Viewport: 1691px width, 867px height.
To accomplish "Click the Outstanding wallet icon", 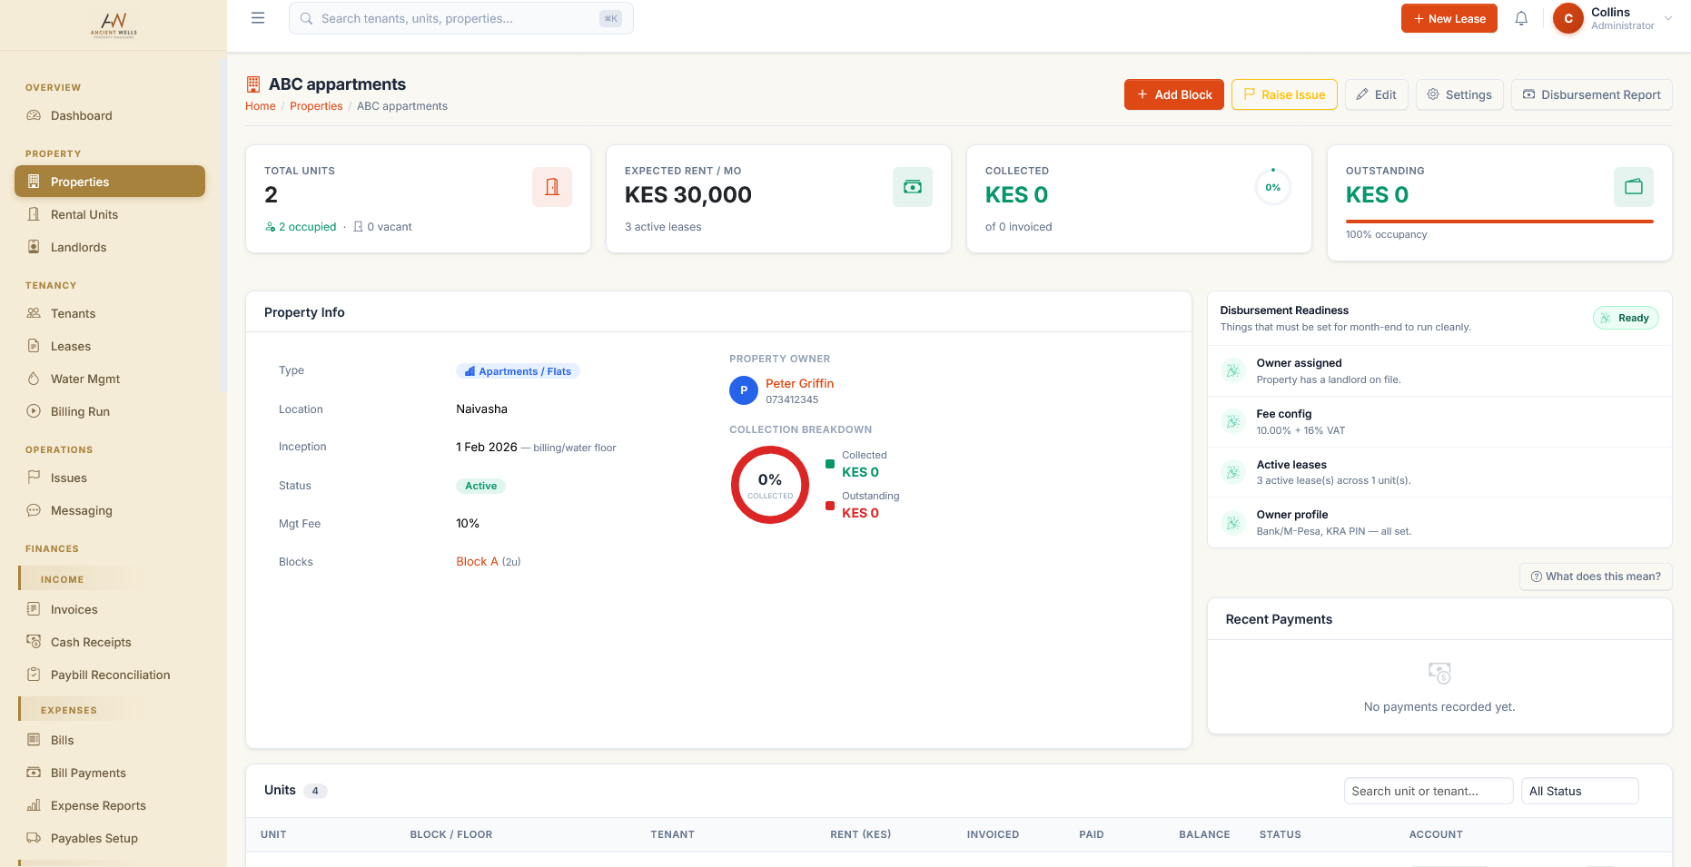I will click(x=1634, y=187).
